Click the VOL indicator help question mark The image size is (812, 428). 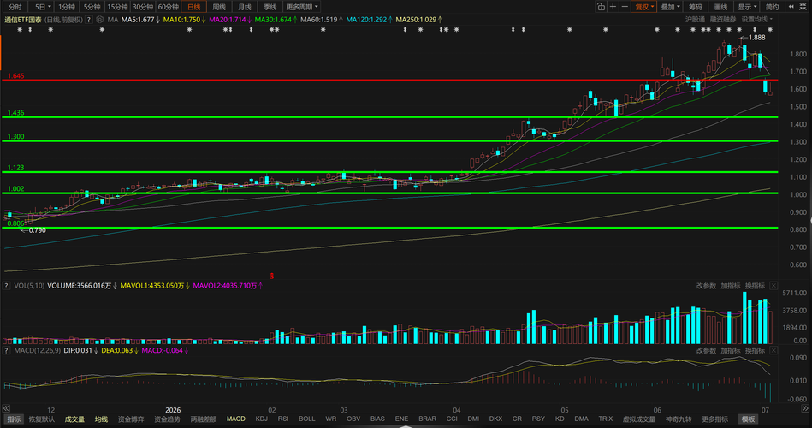click(x=6, y=286)
